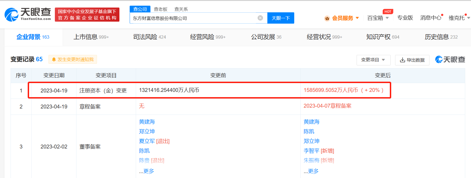Switch to the 上市信息 tab
The height and width of the screenshot is (178, 471).
pos(91,37)
